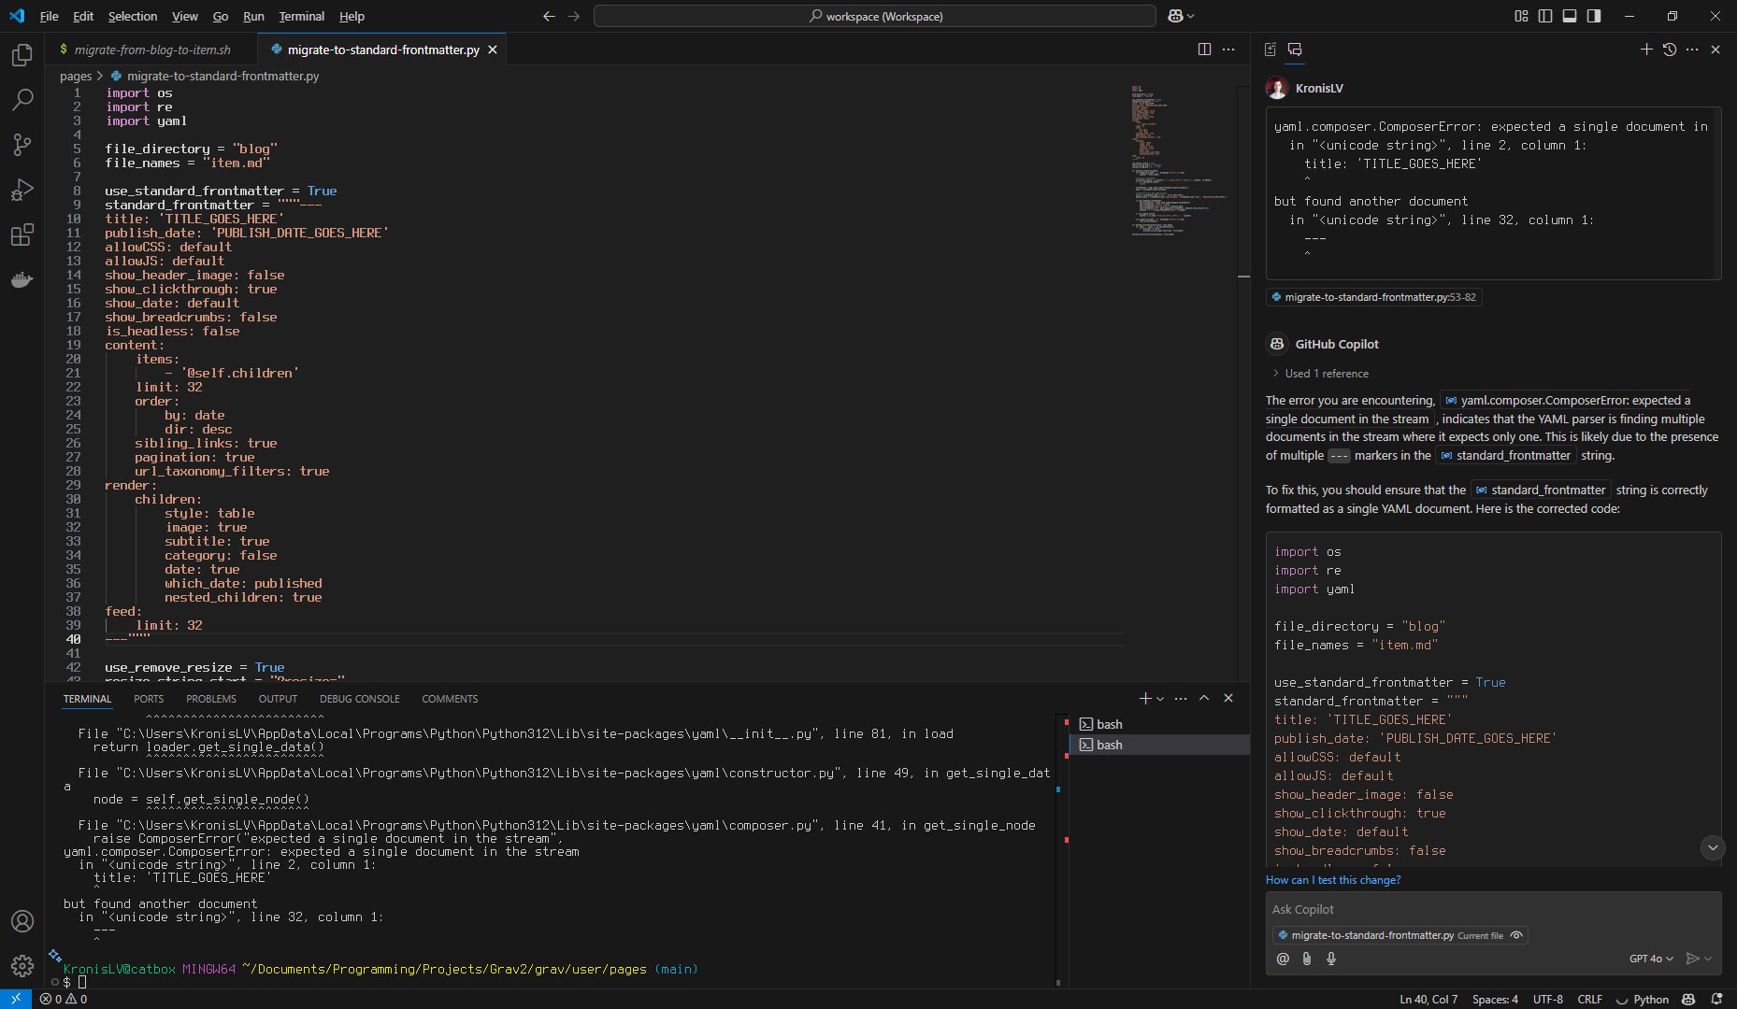
Task: Open the Extensions view
Action: click(x=22, y=234)
